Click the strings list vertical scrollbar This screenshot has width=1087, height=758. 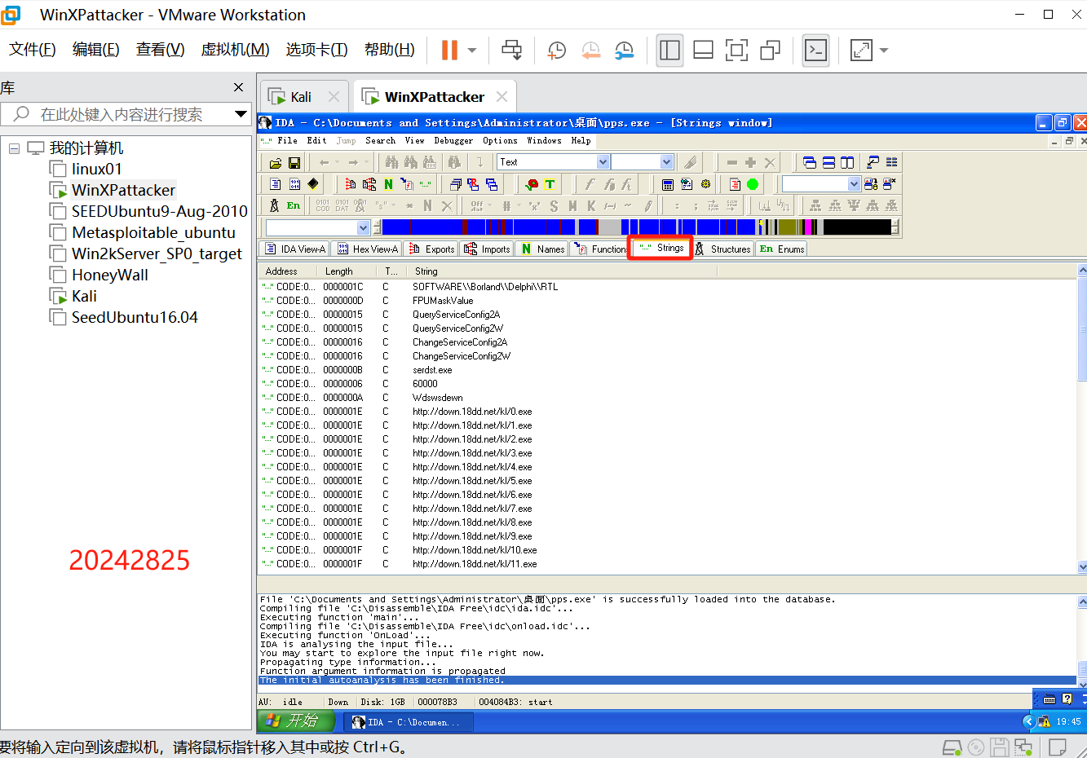coord(1082,418)
